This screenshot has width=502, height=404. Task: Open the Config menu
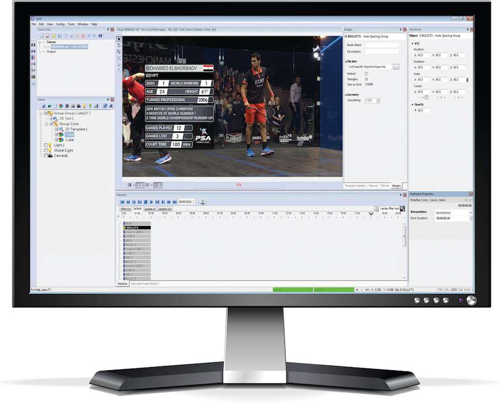60,24
